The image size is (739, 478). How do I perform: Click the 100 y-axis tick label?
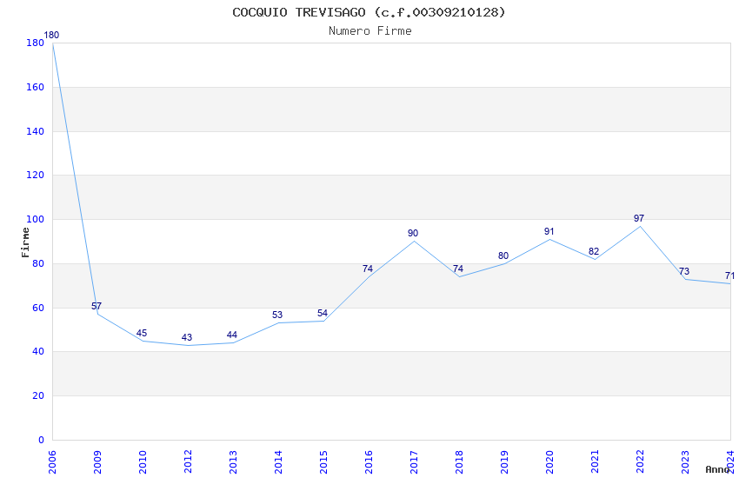35,220
